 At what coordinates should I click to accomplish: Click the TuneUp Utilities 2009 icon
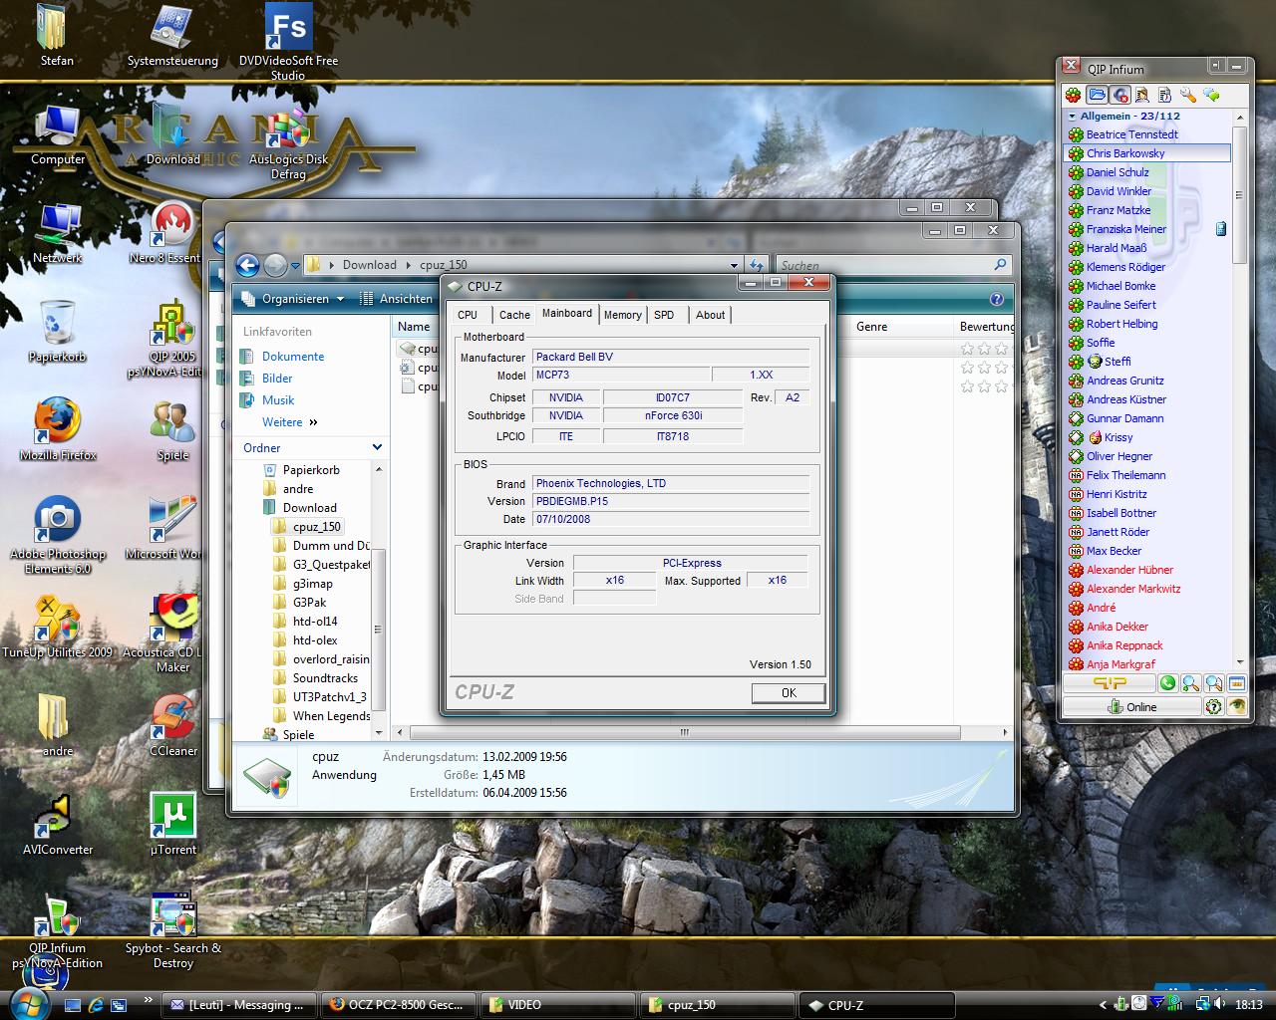click(58, 628)
